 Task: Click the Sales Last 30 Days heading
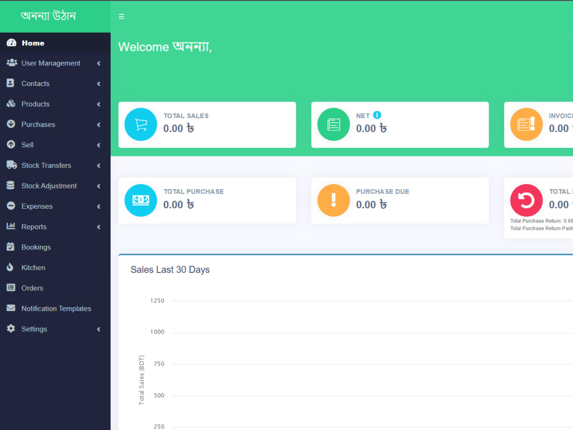(x=170, y=270)
